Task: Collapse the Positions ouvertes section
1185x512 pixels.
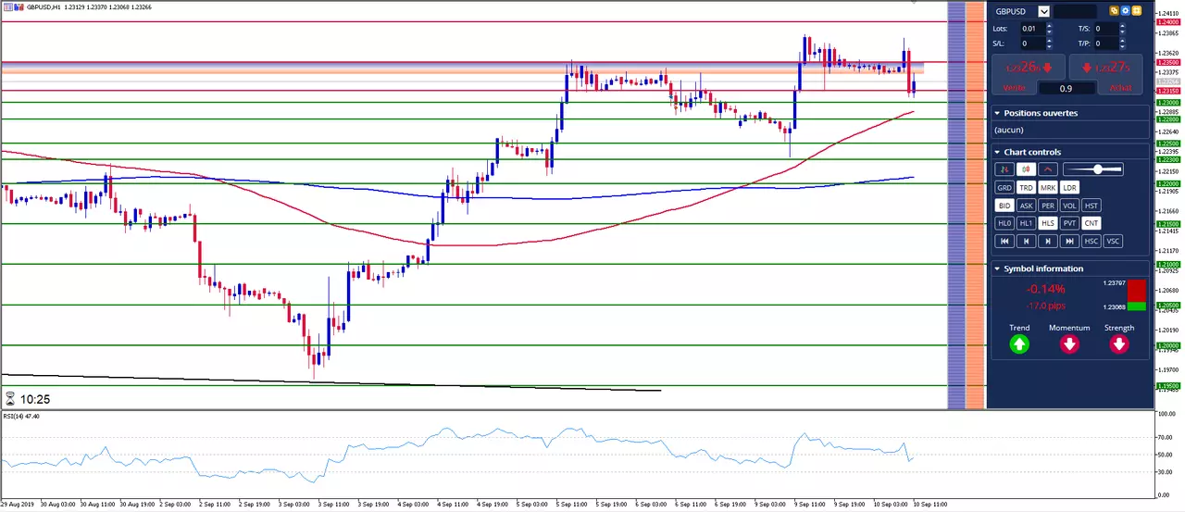Action: 997,113
